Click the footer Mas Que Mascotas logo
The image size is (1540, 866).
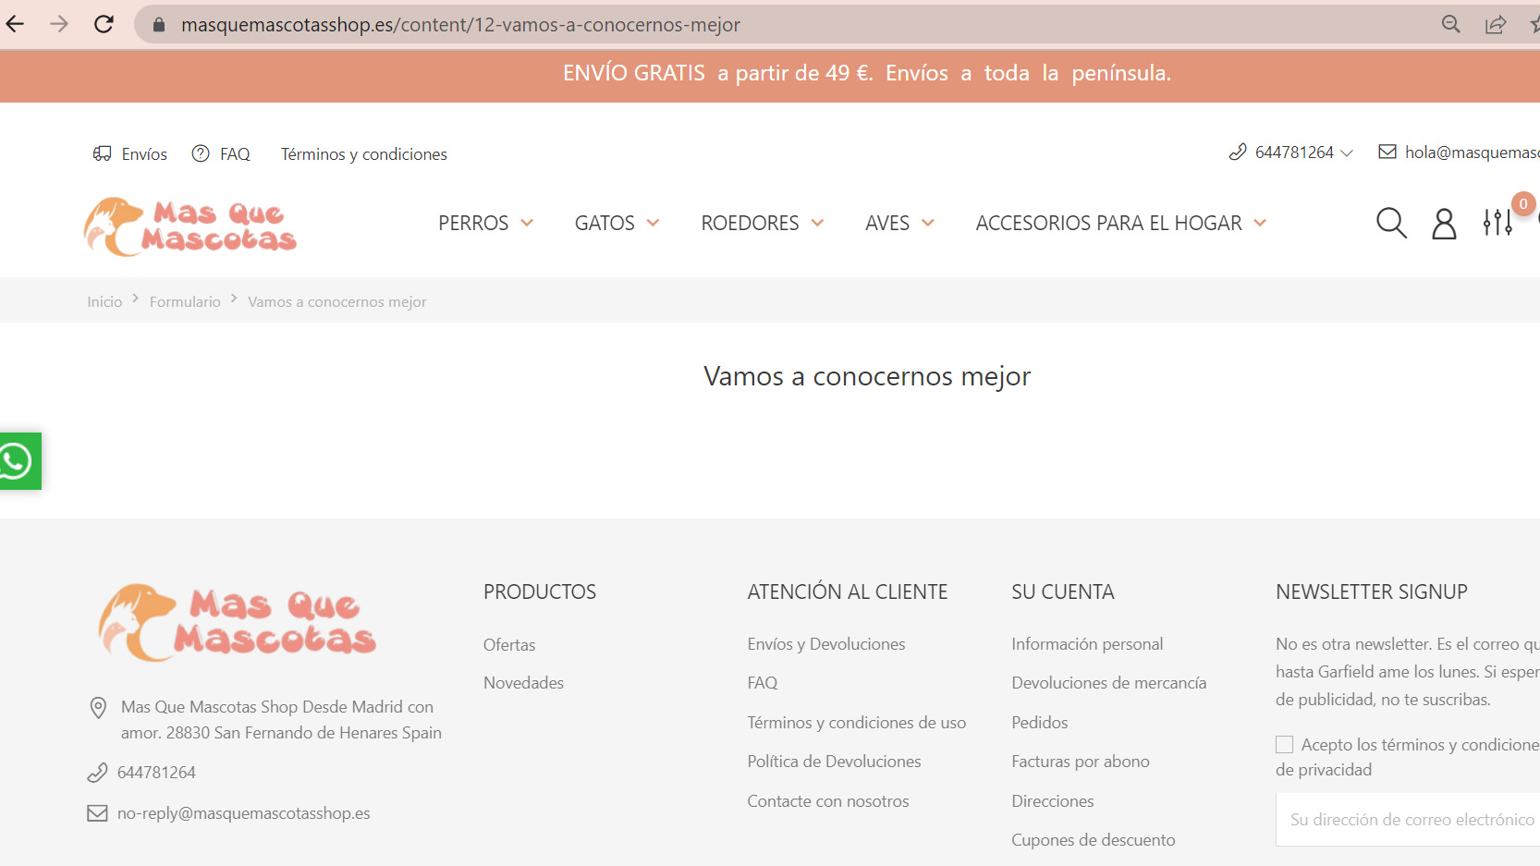pyautogui.click(x=238, y=622)
